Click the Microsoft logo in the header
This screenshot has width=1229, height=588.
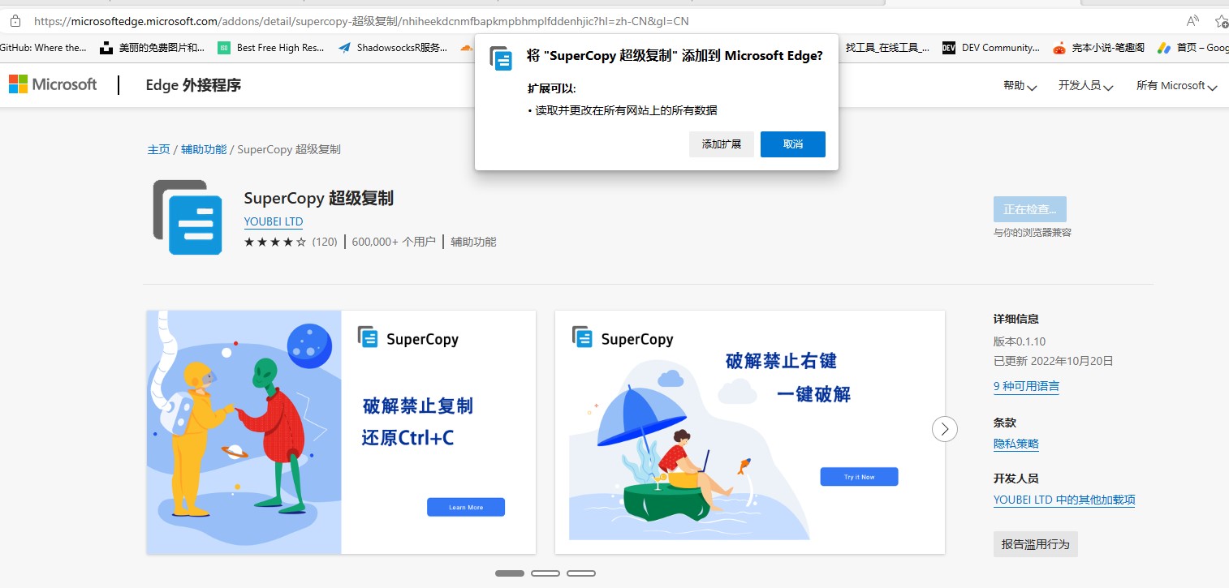52,84
